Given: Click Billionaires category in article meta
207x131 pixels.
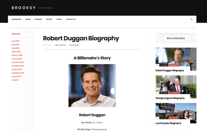Looking at the screenshot, I should pos(74,45).
